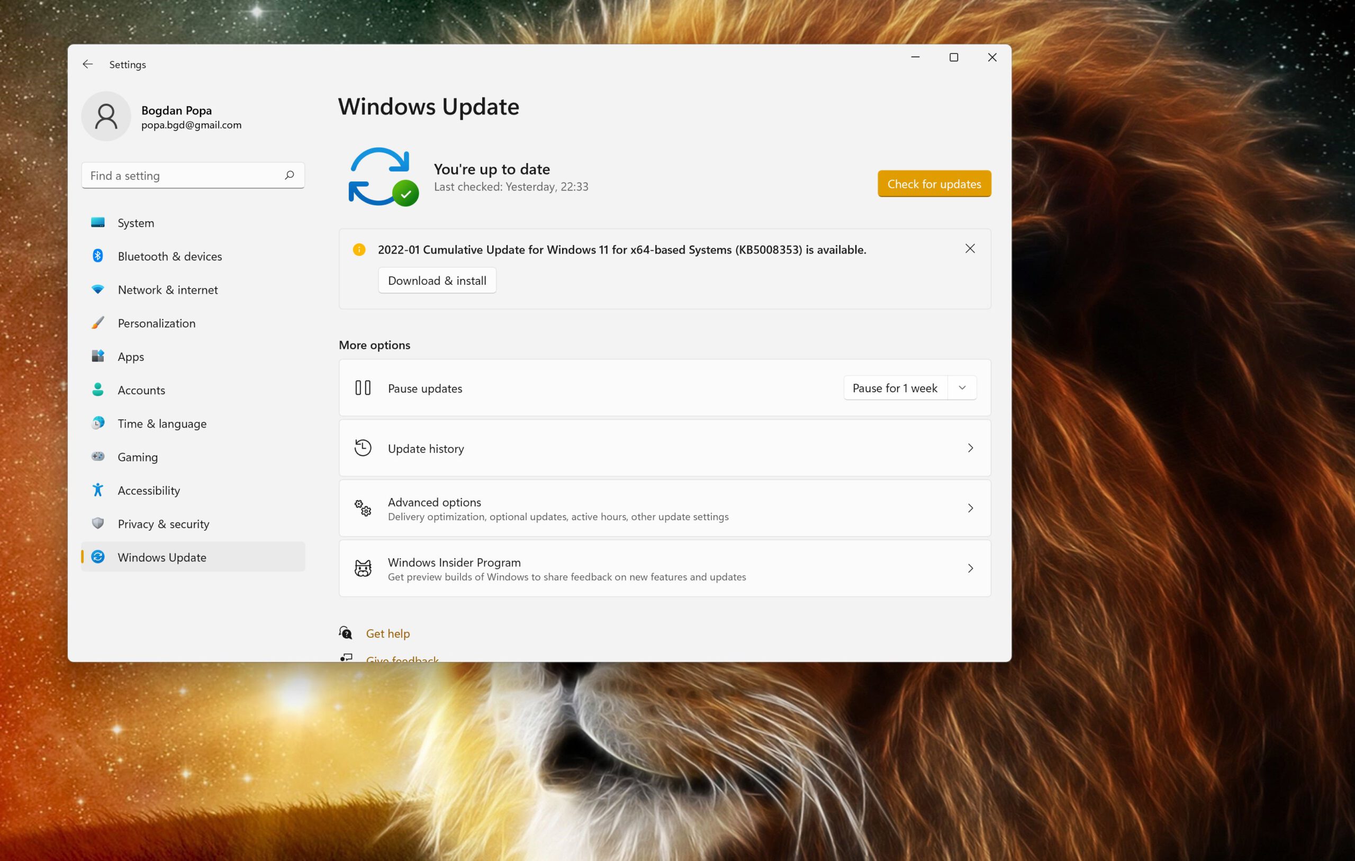1355x861 pixels.
Task: Select Personalization in the sidebar
Action: point(193,323)
